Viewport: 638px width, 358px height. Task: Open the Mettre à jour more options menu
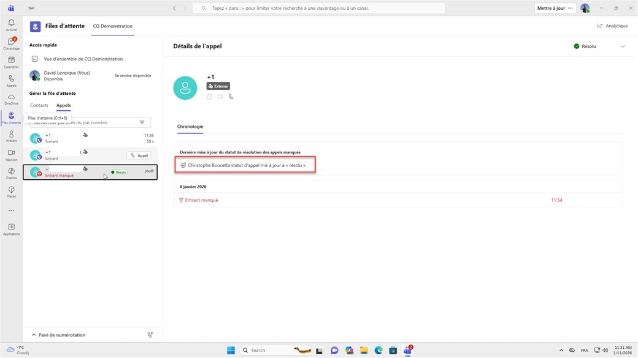(571, 9)
